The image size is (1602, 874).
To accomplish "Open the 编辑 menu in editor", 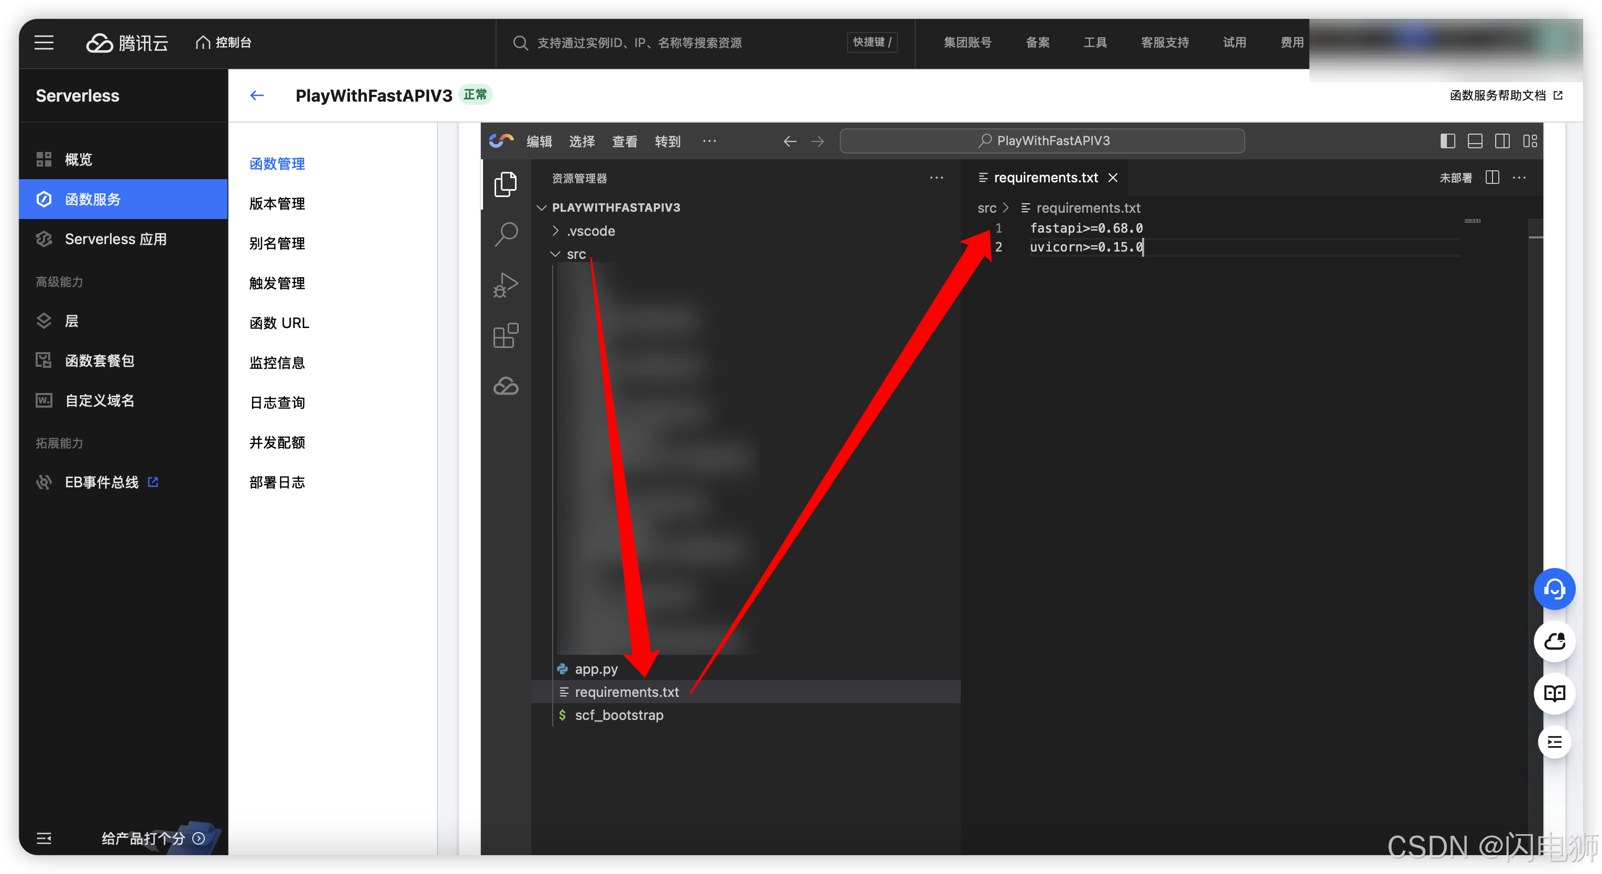I will click(539, 141).
